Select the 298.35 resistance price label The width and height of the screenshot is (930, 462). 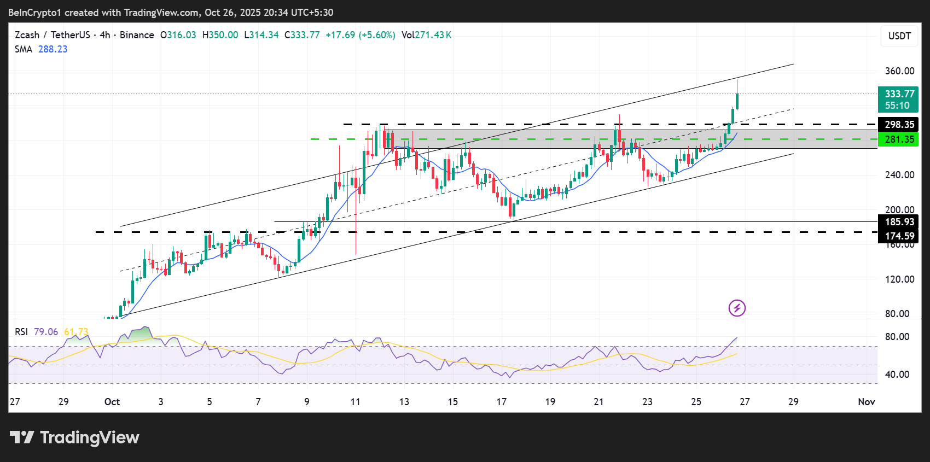tap(899, 125)
